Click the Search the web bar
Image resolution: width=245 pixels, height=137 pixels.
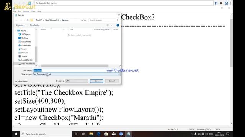pyautogui.click(x=124, y=3)
